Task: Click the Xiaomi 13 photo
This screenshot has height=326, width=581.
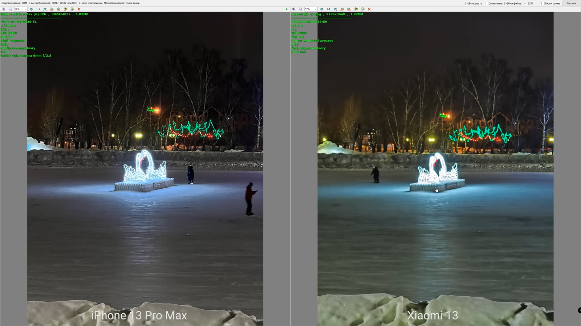Action: 435,217
